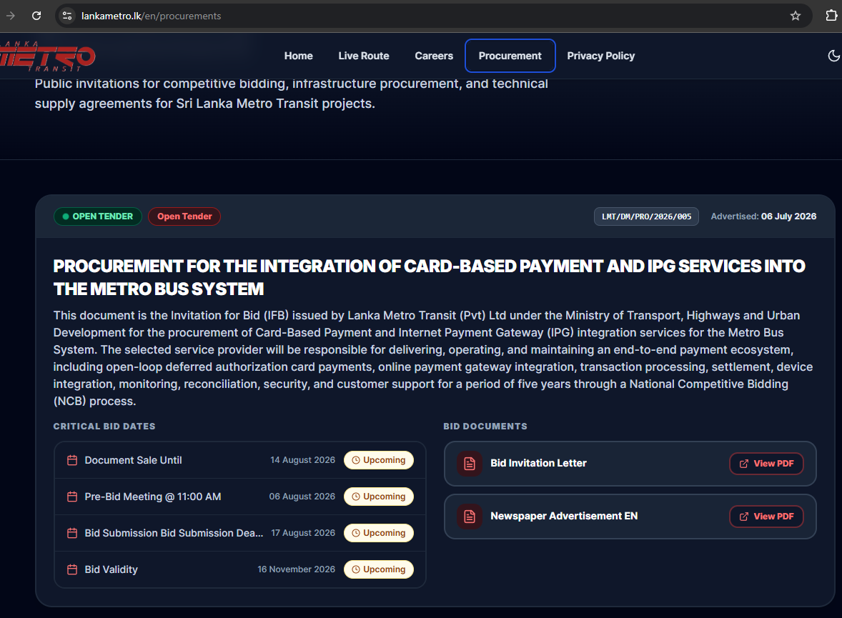Click Upcoming badge for Document Sale Until
Viewport: 842px width, 618px height.
pos(379,460)
